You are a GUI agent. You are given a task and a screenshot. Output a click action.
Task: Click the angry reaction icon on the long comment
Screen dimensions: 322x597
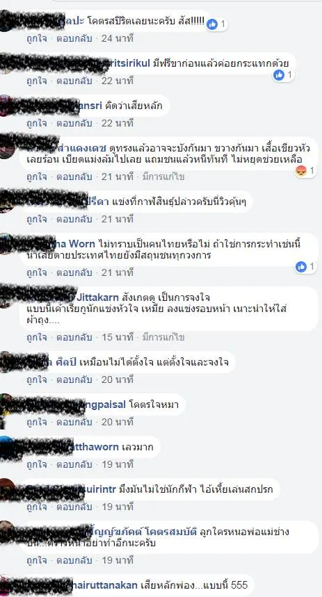[301, 172]
